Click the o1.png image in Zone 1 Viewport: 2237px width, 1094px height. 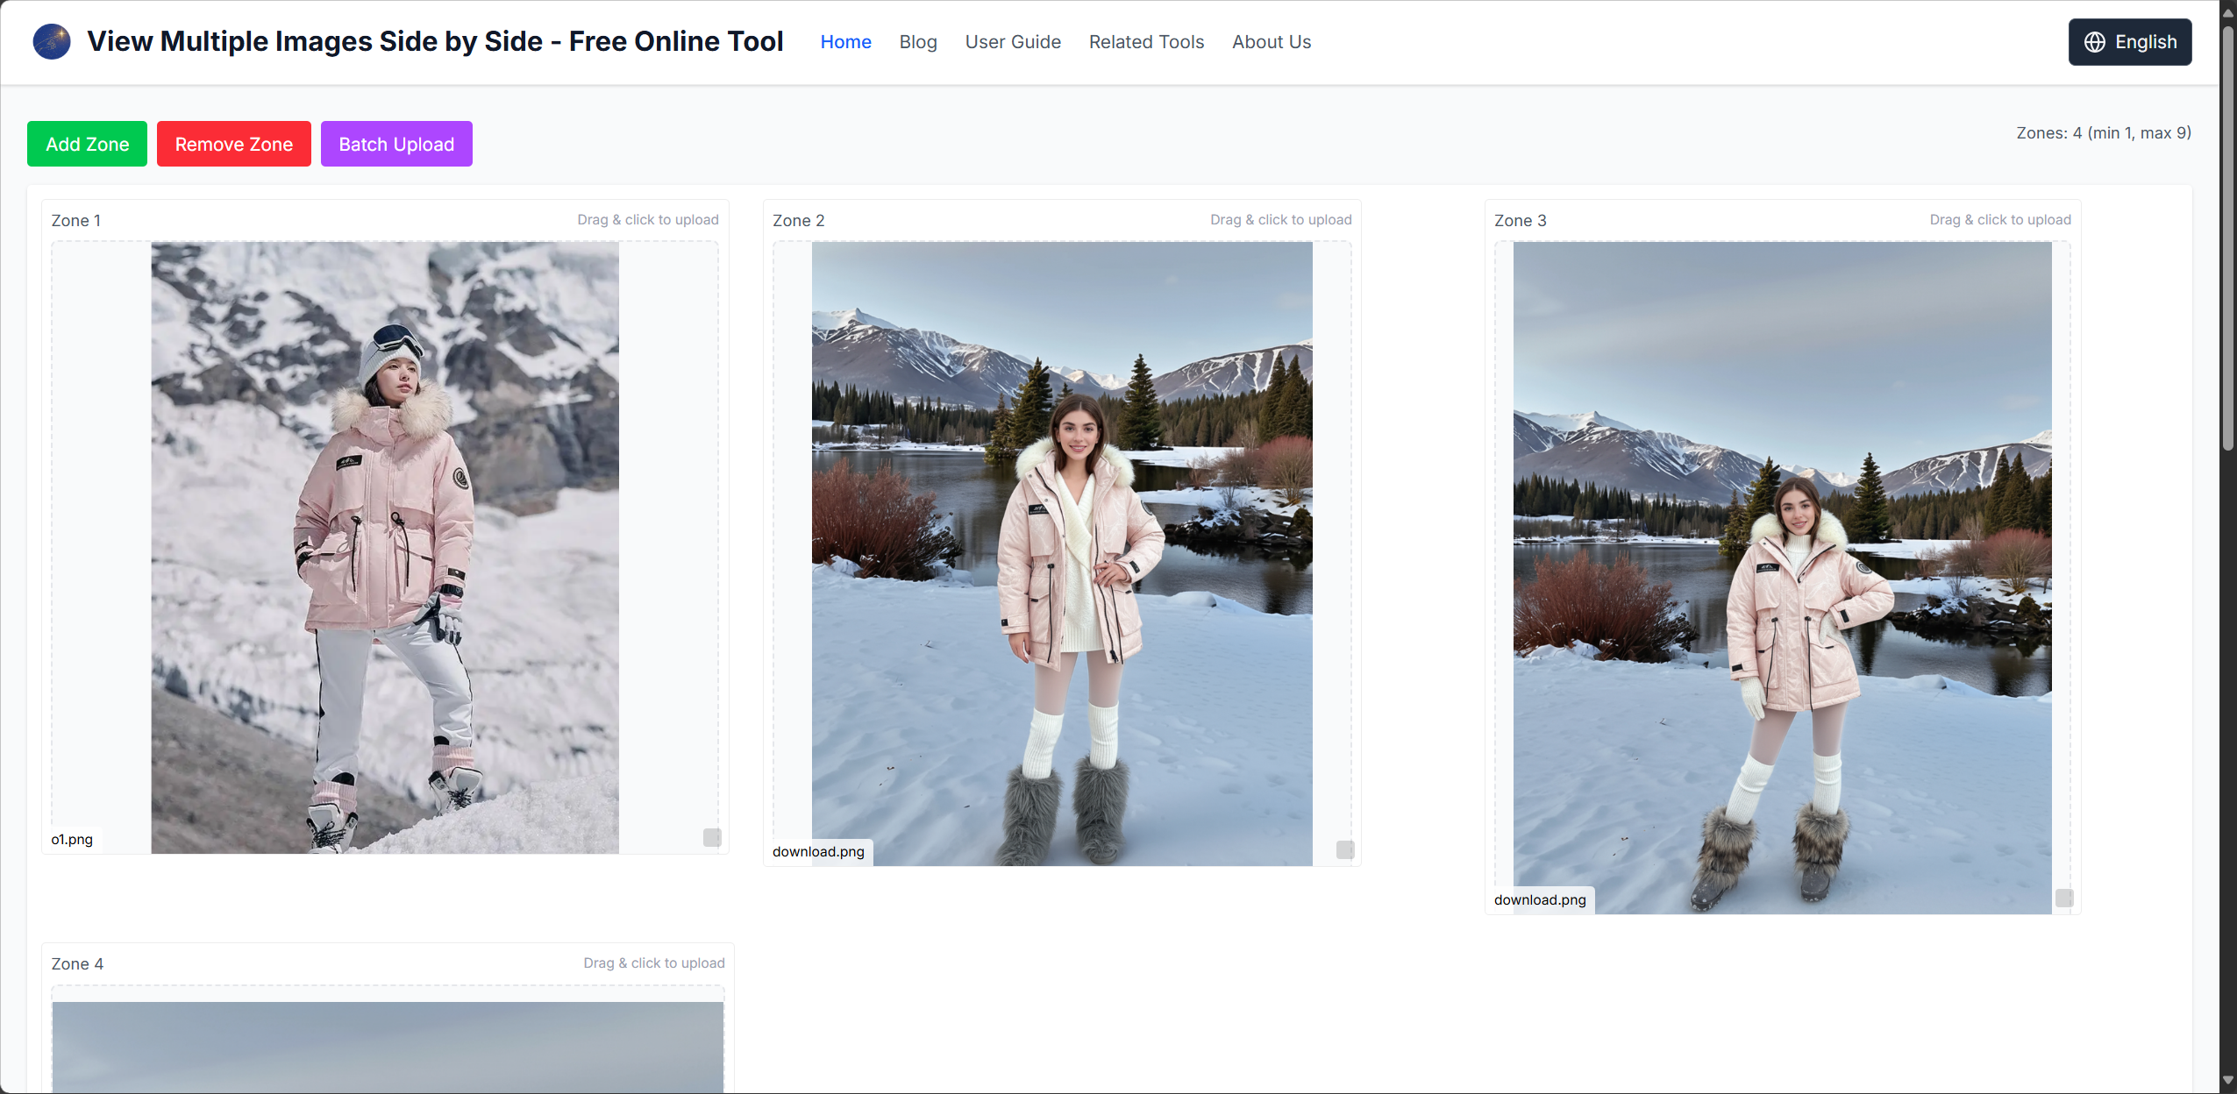(x=385, y=548)
